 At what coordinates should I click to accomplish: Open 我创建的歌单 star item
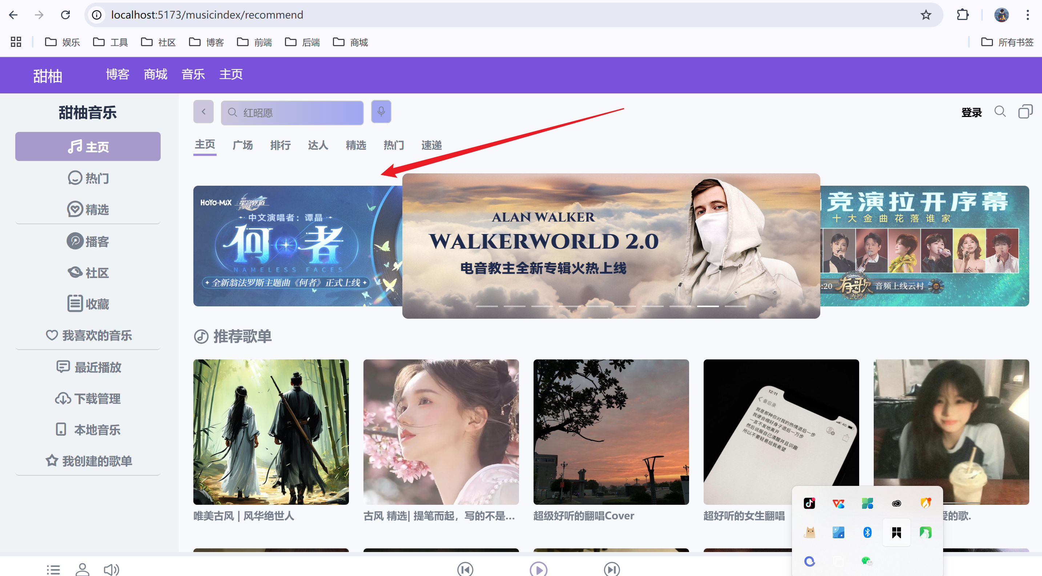pos(89,461)
